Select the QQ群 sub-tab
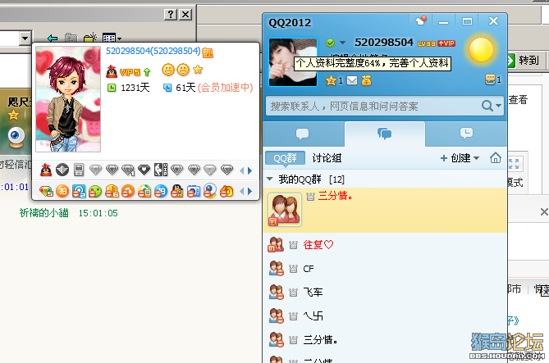This screenshot has width=549, height=363. [x=285, y=158]
